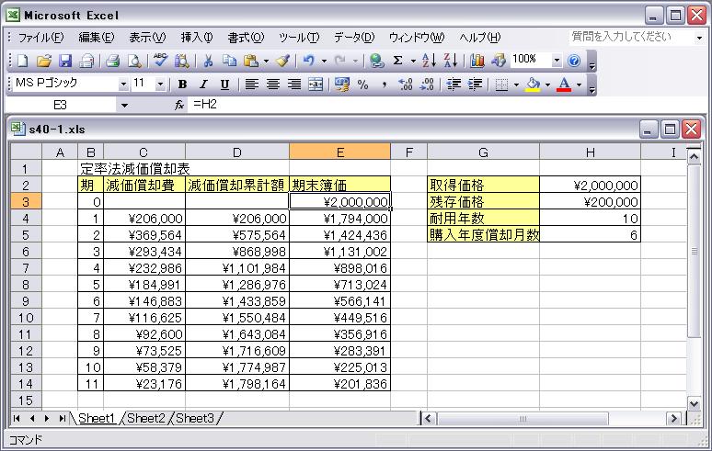Click the vertical scrollbar down arrow

(x=694, y=403)
